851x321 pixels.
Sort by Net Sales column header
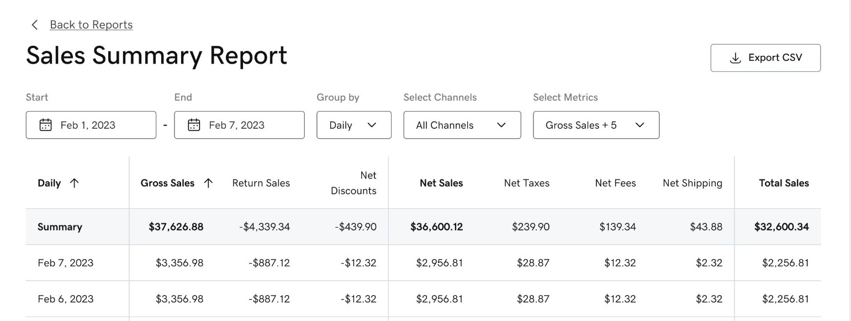pyautogui.click(x=441, y=183)
